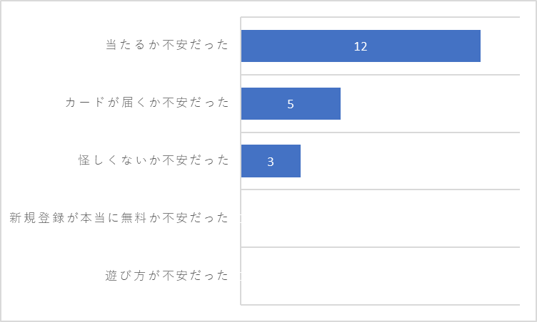This screenshot has height=322, width=537.
Task: Click the data label 3
Action: tap(271, 162)
